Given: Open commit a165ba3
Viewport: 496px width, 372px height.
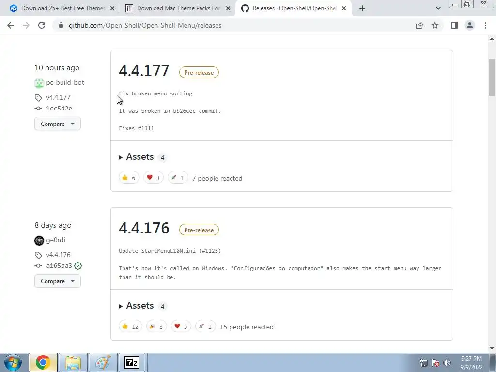Looking at the screenshot, I should pyautogui.click(x=59, y=266).
